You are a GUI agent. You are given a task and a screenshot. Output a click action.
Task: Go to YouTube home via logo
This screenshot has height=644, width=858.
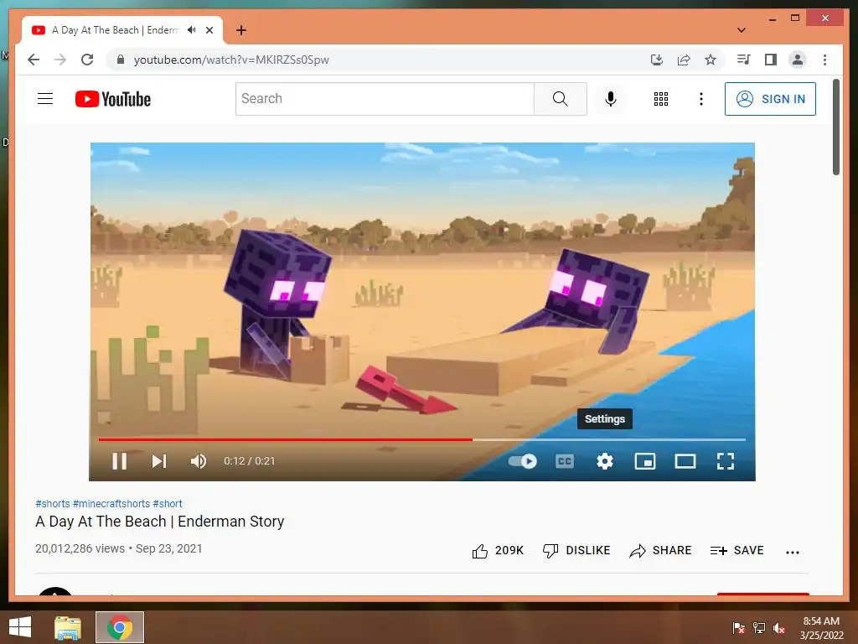pyautogui.click(x=113, y=99)
